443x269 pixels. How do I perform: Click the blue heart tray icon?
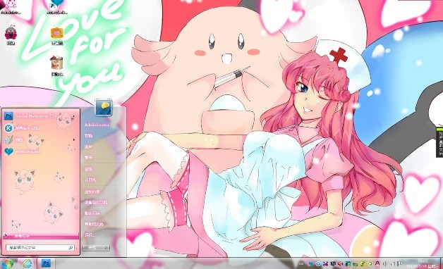[311, 264]
